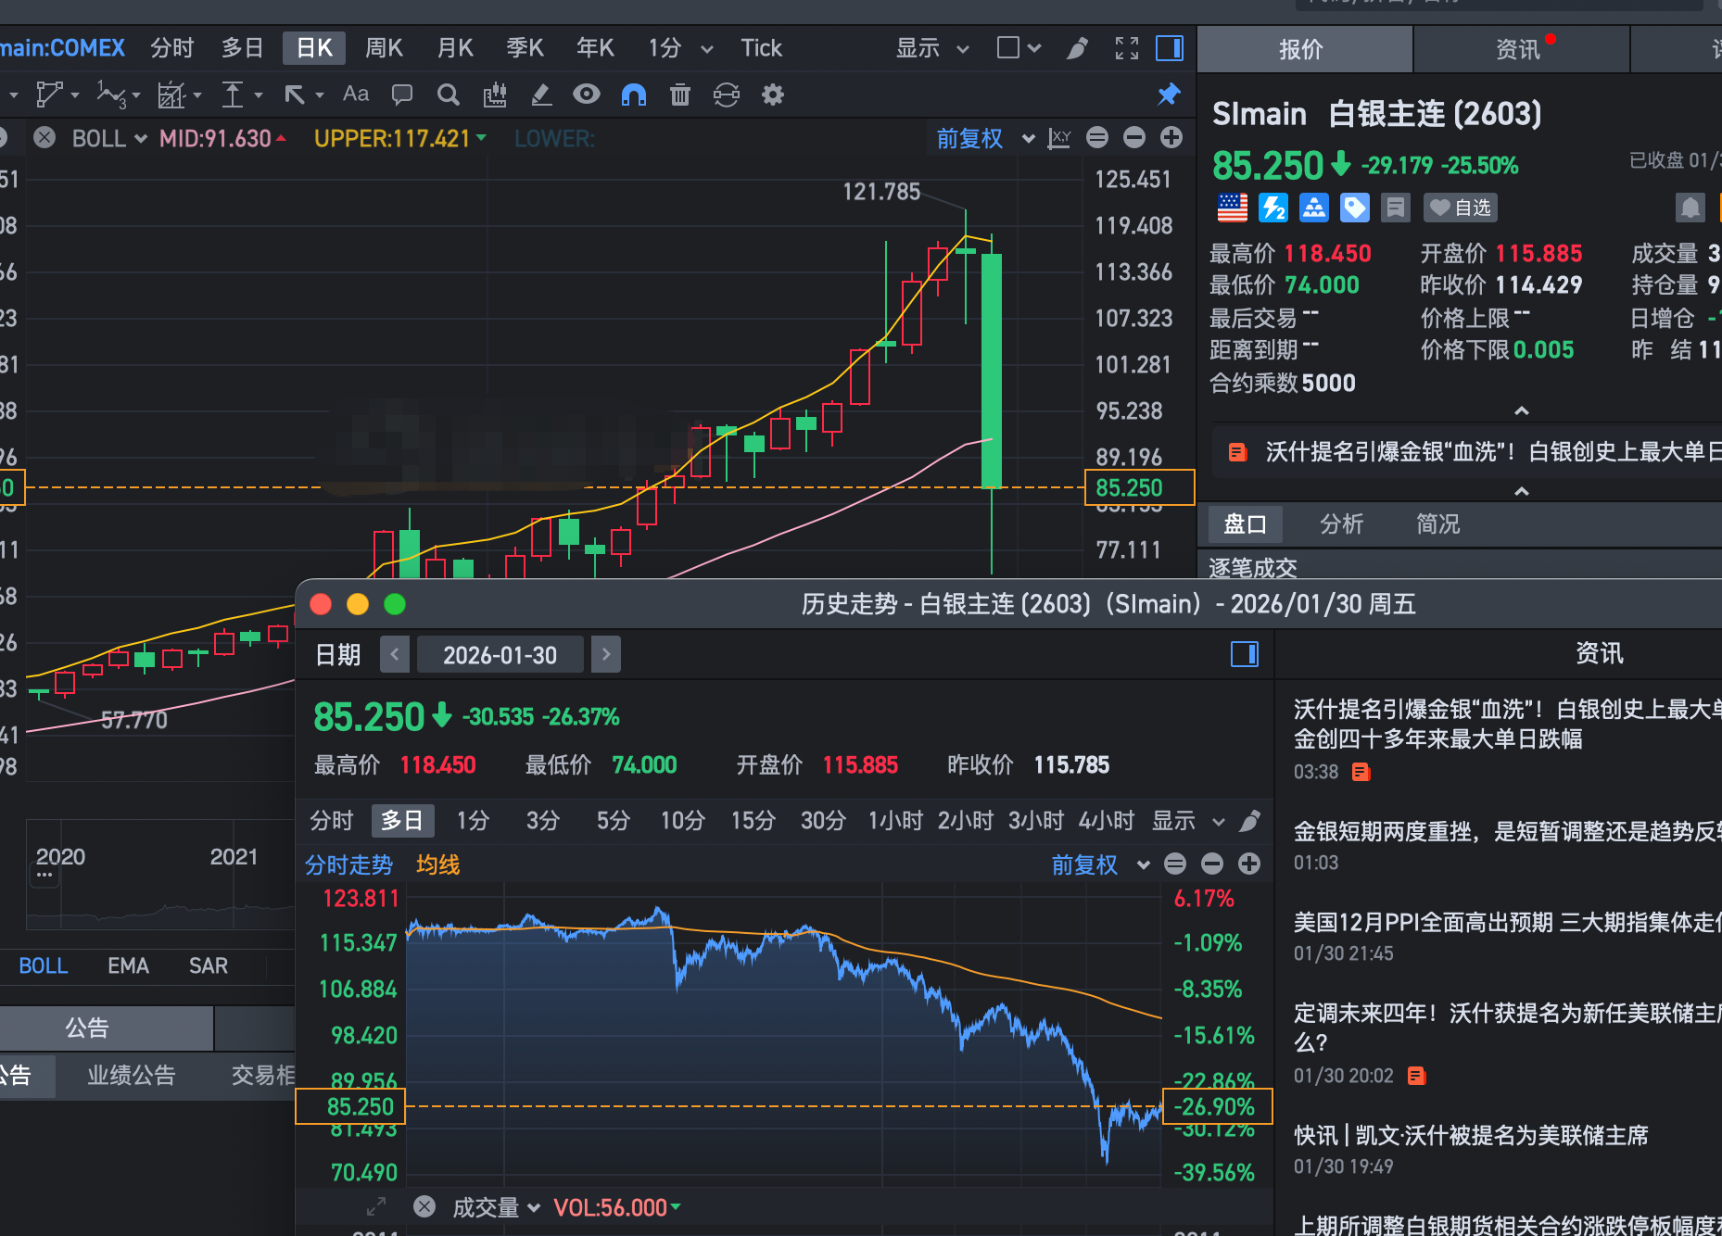Image resolution: width=1722 pixels, height=1236 pixels.
Task: Toggle the magnet snap tool
Action: 634,95
